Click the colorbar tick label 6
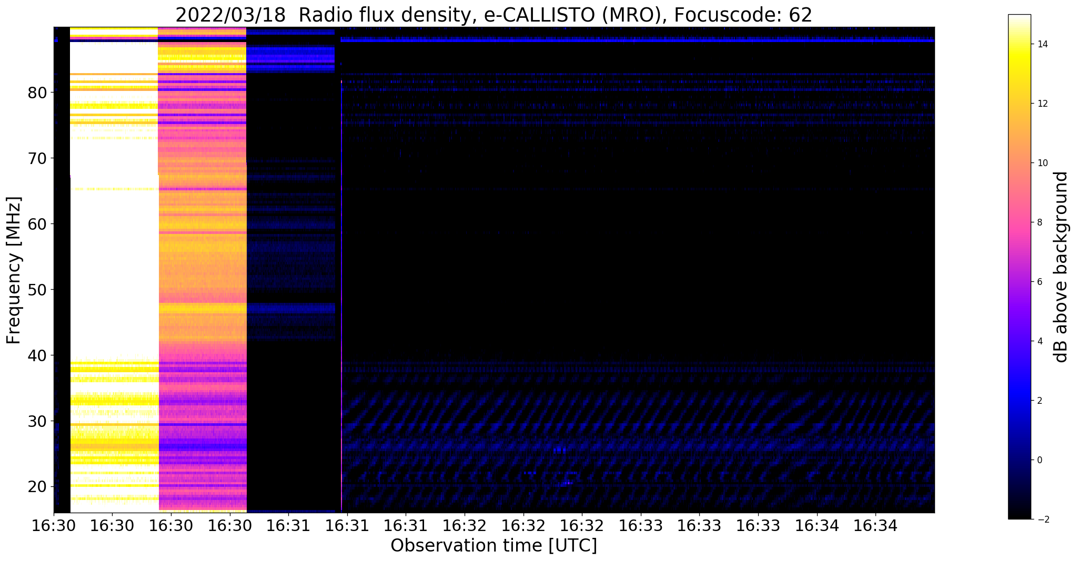This screenshot has height=561, width=1077. pos(1039,282)
